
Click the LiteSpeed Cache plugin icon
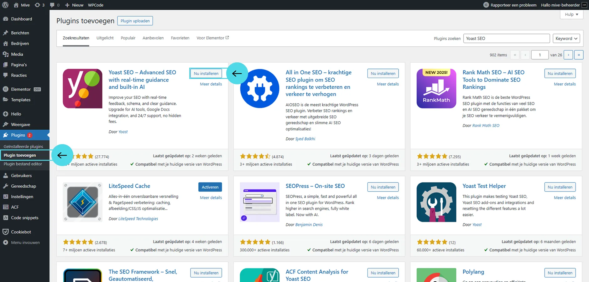[x=82, y=202]
